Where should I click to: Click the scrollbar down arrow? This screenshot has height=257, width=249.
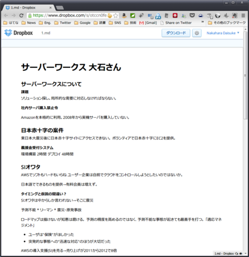pyautogui.click(x=245, y=254)
